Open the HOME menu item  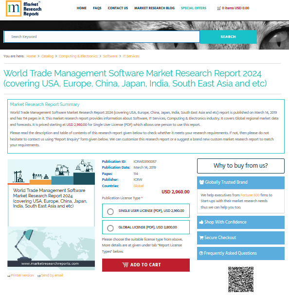pyautogui.click(x=82, y=8)
